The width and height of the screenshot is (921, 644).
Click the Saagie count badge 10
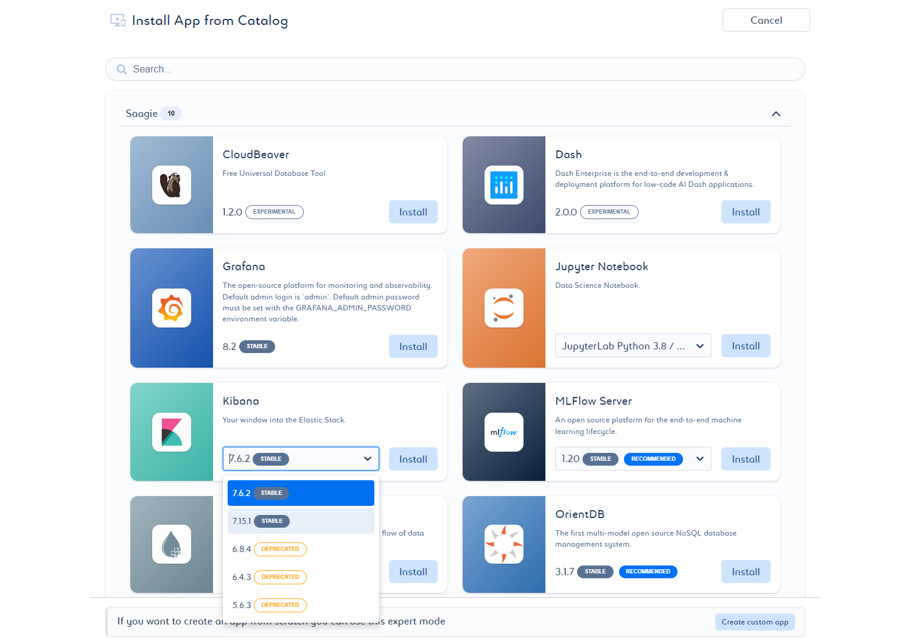coord(172,114)
